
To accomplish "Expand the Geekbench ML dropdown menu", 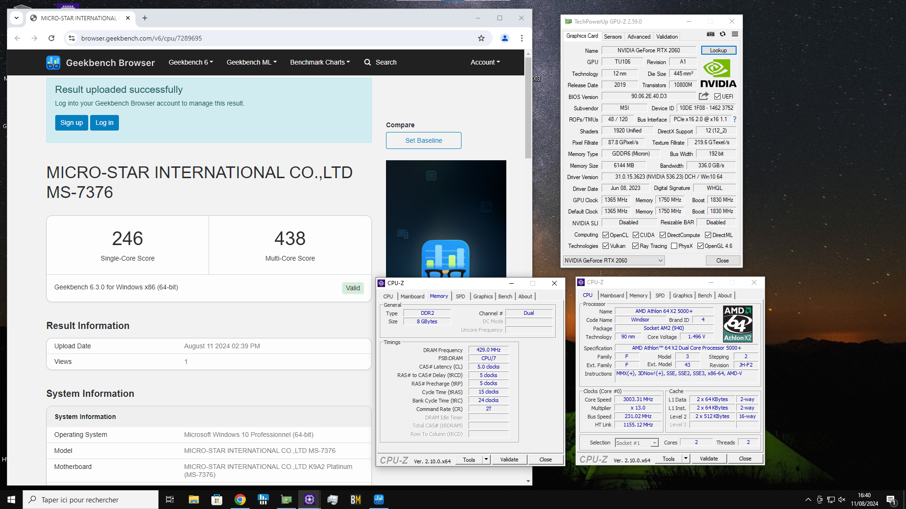I will click(x=252, y=62).
